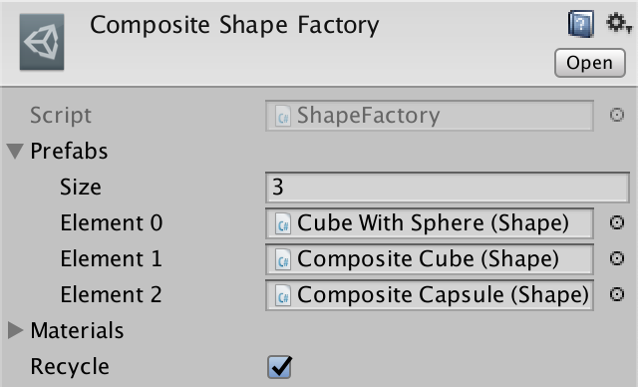
Task: Expand the Materials foldout
Action: point(16,330)
